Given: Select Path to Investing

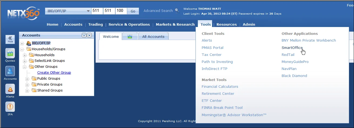Looking at the screenshot, I should [x=217, y=62].
